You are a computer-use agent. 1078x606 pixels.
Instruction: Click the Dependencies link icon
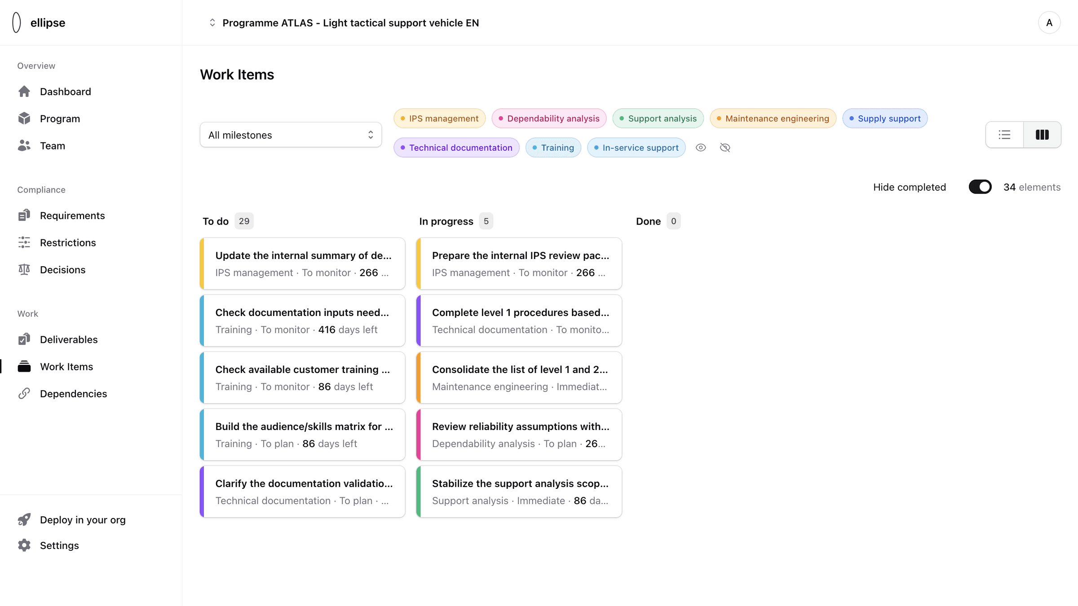click(24, 394)
